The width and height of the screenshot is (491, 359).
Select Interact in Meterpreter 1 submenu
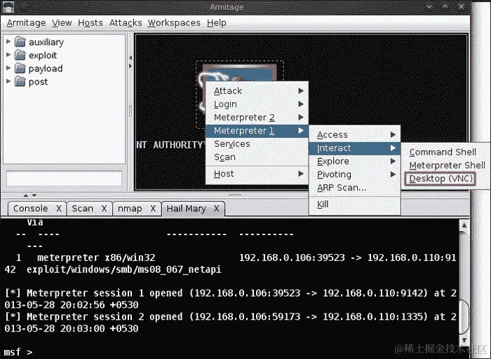click(354, 148)
